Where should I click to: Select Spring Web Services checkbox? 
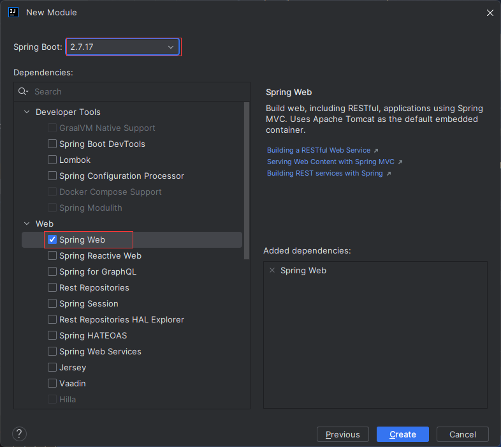52,351
